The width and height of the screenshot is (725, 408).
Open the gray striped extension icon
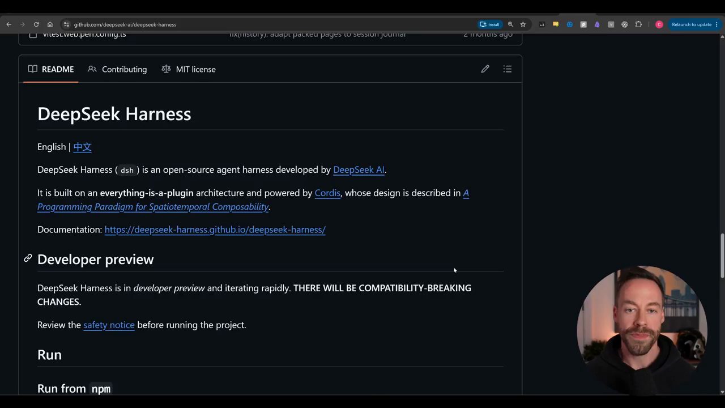tap(583, 24)
